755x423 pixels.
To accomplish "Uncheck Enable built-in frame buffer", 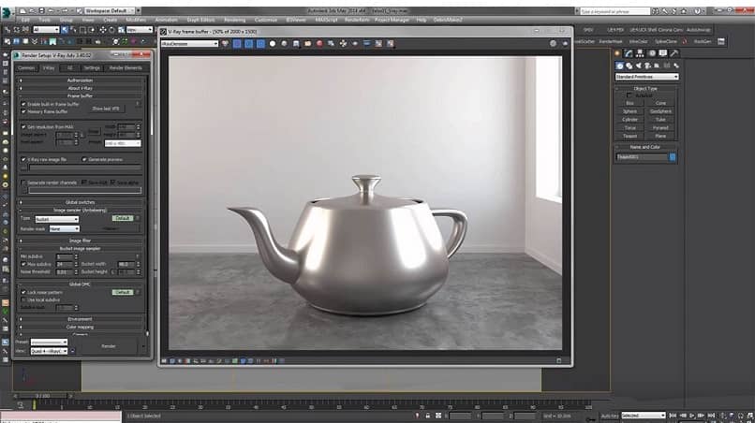I will [x=23, y=104].
